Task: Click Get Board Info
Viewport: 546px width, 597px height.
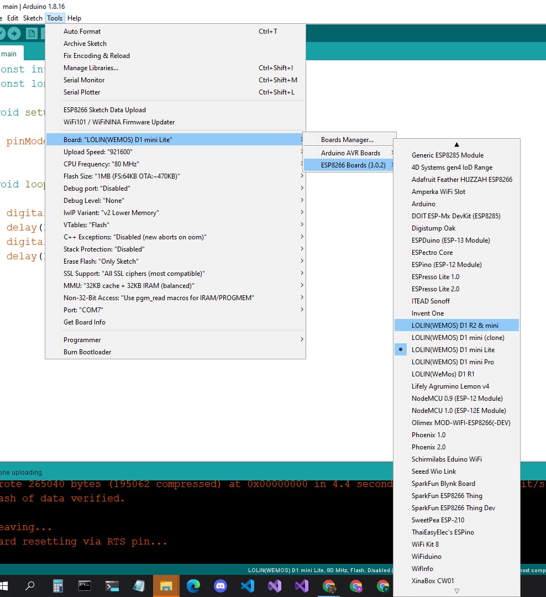Action: 176,322
